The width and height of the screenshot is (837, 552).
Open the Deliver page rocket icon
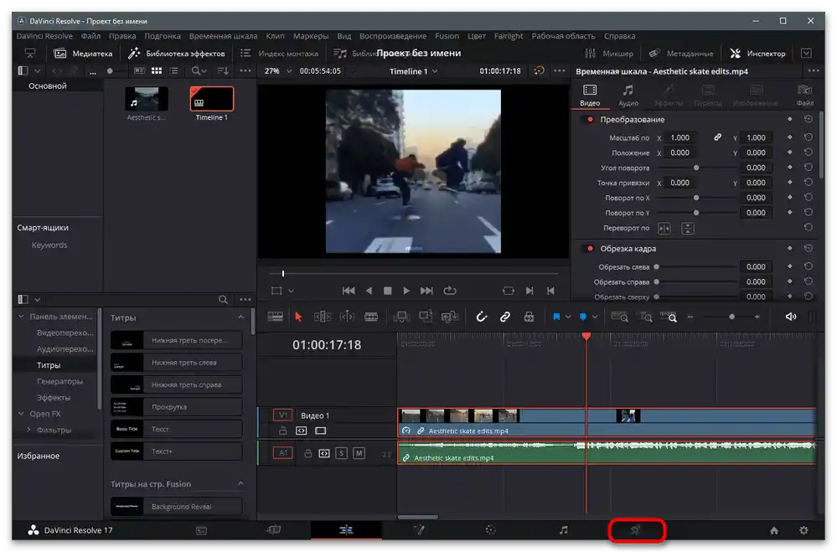click(635, 530)
